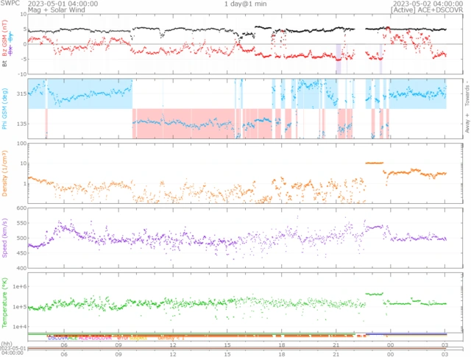Click the '[Active] ACE+DSCOVR' source label
The height and width of the screenshot is (357, 471).
point(427,10)
